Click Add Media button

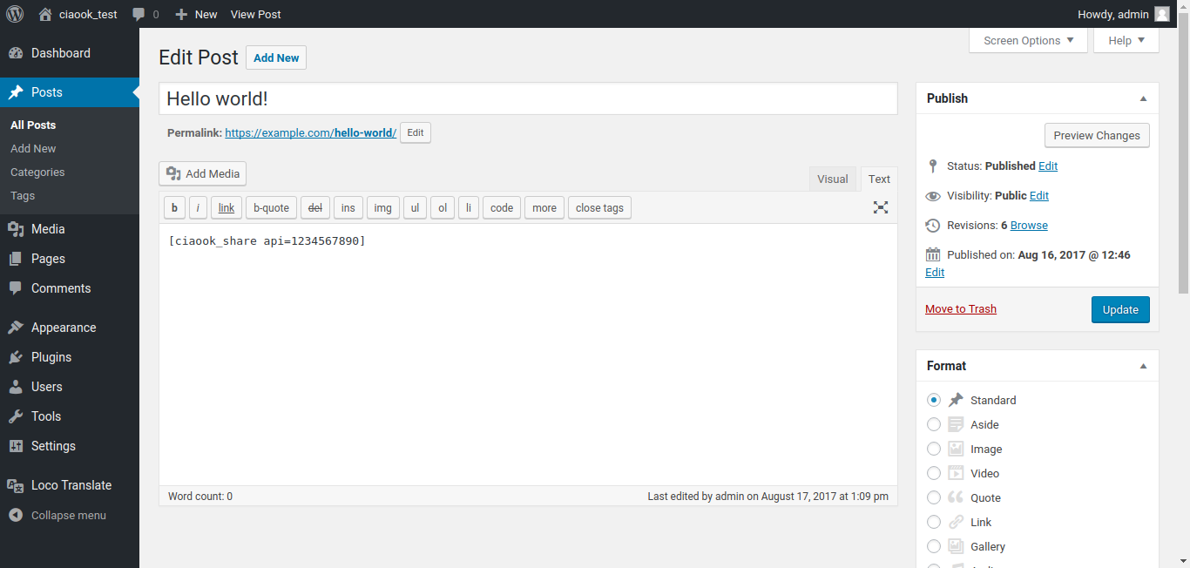tap(202, 173)
